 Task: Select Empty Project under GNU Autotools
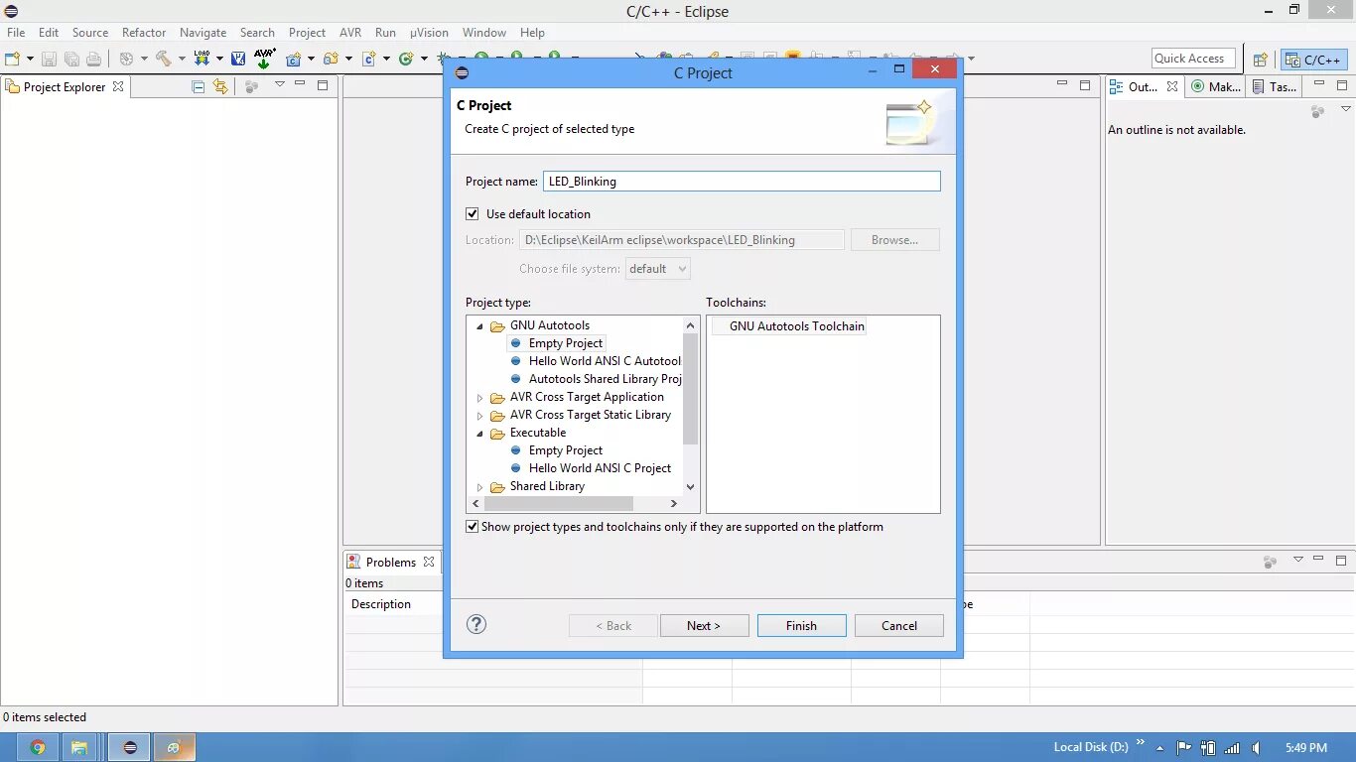[566, 343]
